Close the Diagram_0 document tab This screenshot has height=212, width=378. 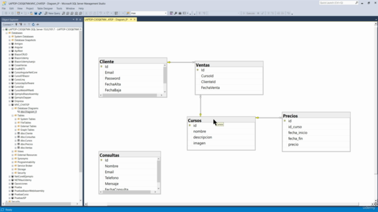coord(135,19)
